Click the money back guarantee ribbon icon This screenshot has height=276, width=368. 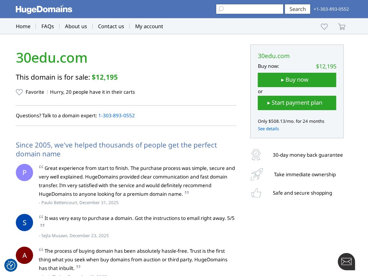coord(256,155)
